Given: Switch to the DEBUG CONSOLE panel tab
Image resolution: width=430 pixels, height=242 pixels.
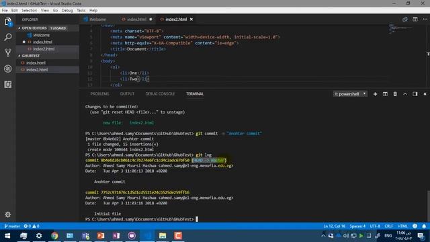Looking at the screenshot, I should (x=160, y=94).
